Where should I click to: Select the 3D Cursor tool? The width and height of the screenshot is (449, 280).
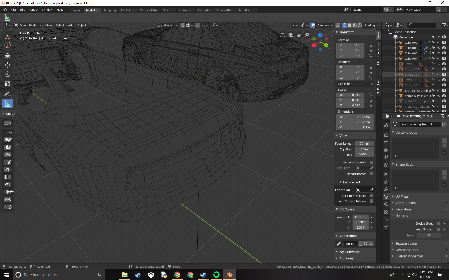pos(7,45)
